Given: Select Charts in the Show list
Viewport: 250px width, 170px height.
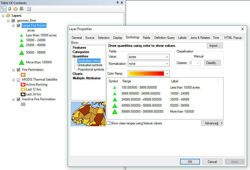Looking at the screenshot, I should click(x=78, y=74).
